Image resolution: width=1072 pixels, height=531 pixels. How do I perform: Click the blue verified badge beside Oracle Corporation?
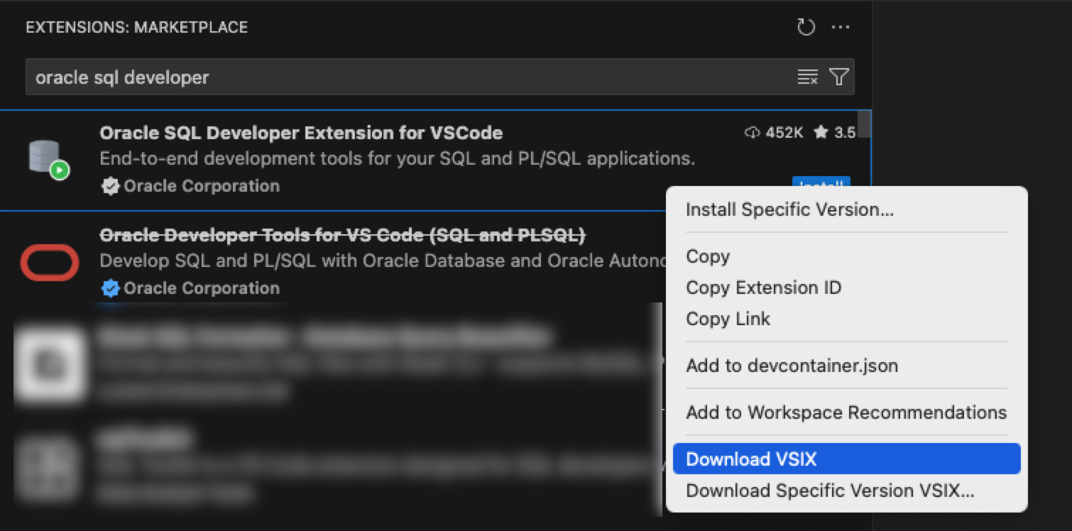tap(110, 288)
